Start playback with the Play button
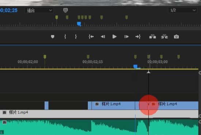 click(114, 37)
